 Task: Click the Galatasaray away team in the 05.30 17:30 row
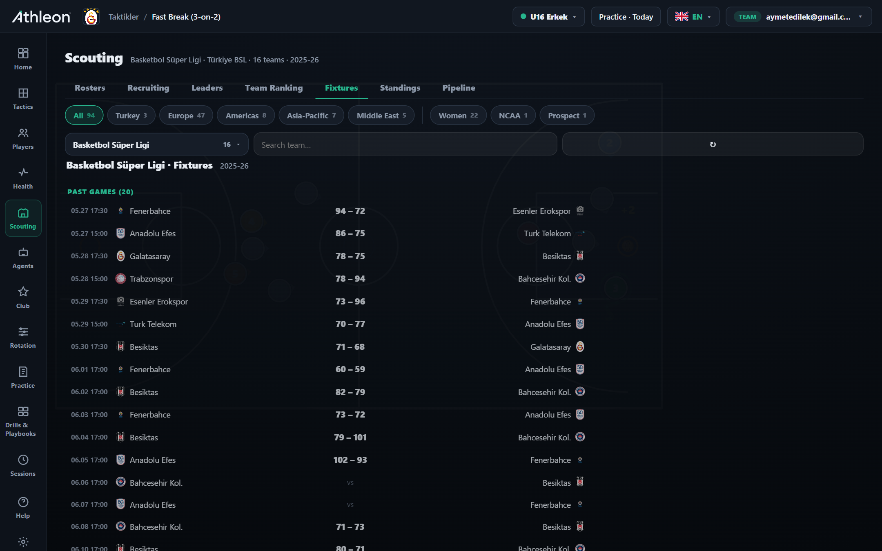pyautogui.click(x=550, y=347)
